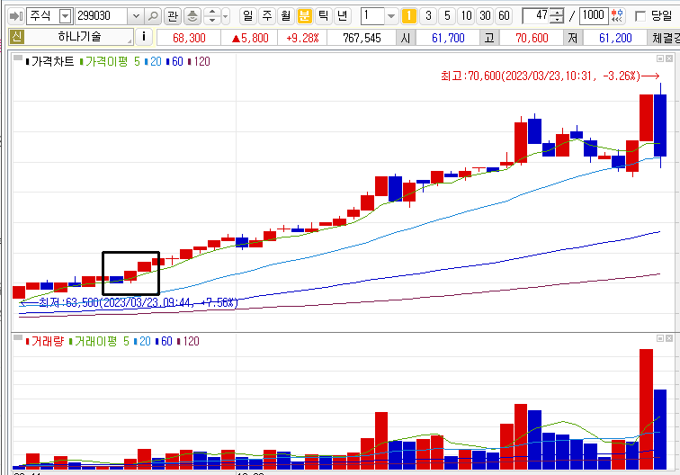Switch chart to 틱 (tick) period
The width and height of the screenshot is (680, 475).
pyautogui.click(x=324, y=16)
